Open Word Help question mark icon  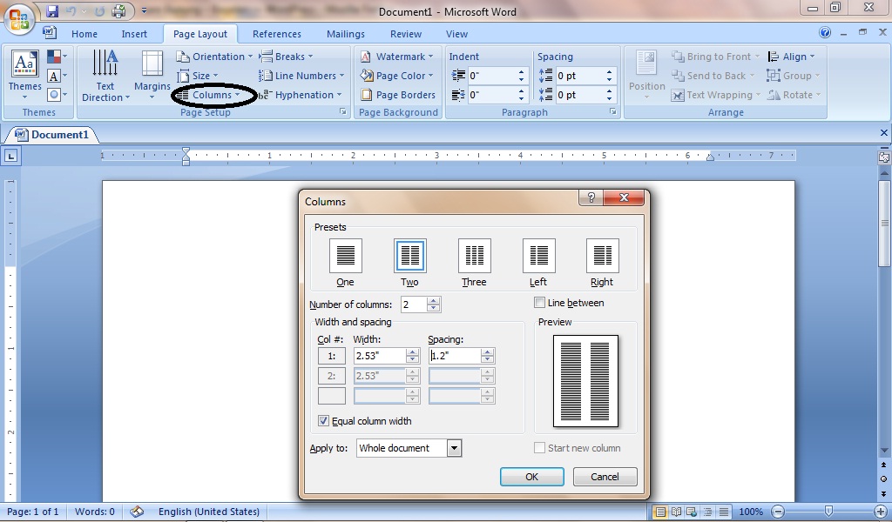824,33
